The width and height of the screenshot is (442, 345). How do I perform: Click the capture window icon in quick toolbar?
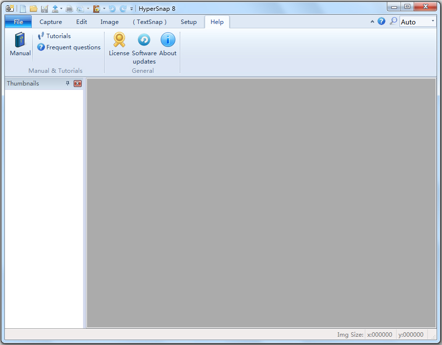coord(80,9)
